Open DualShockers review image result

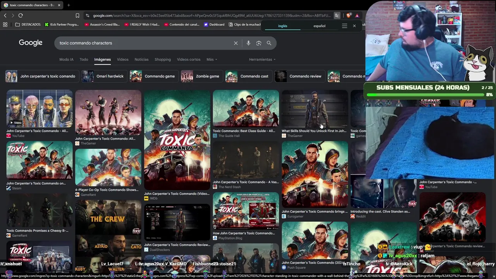coord(177,222)
